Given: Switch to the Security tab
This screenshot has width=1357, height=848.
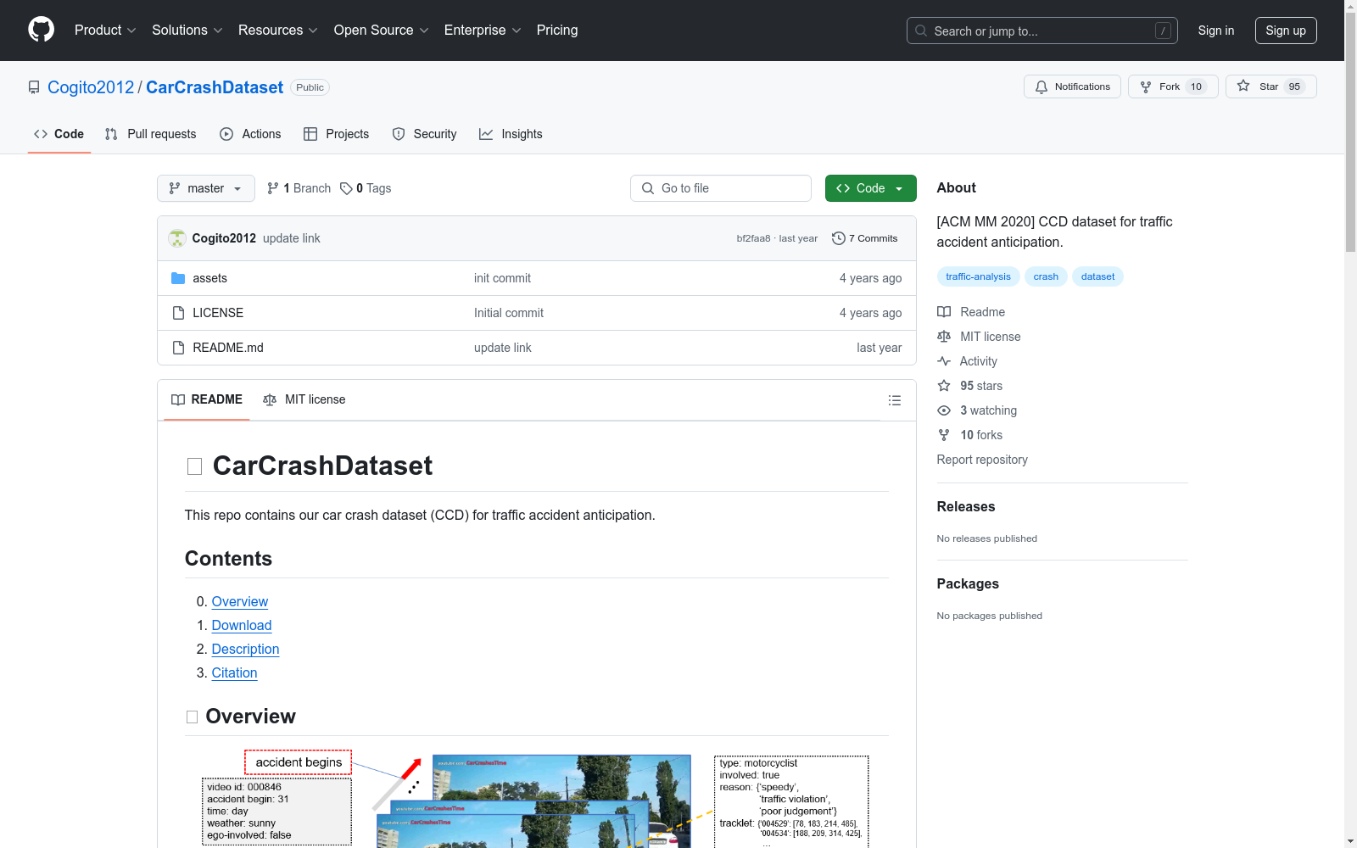Looking at the screenshot, I should [424, 134].
